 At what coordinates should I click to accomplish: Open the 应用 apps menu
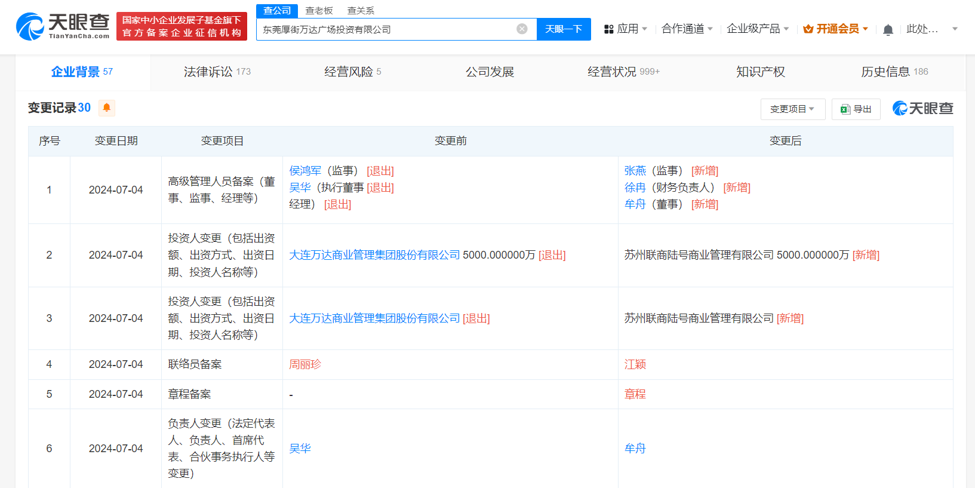pyautogui.click(x=625, y=29)
